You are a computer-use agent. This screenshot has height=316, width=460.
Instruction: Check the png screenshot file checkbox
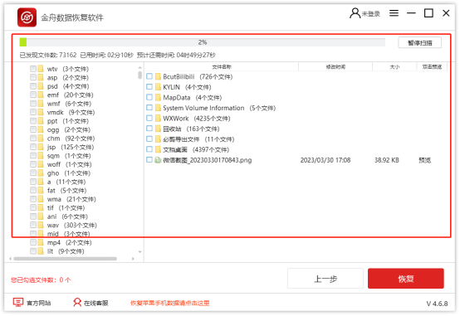pos(149,160)
